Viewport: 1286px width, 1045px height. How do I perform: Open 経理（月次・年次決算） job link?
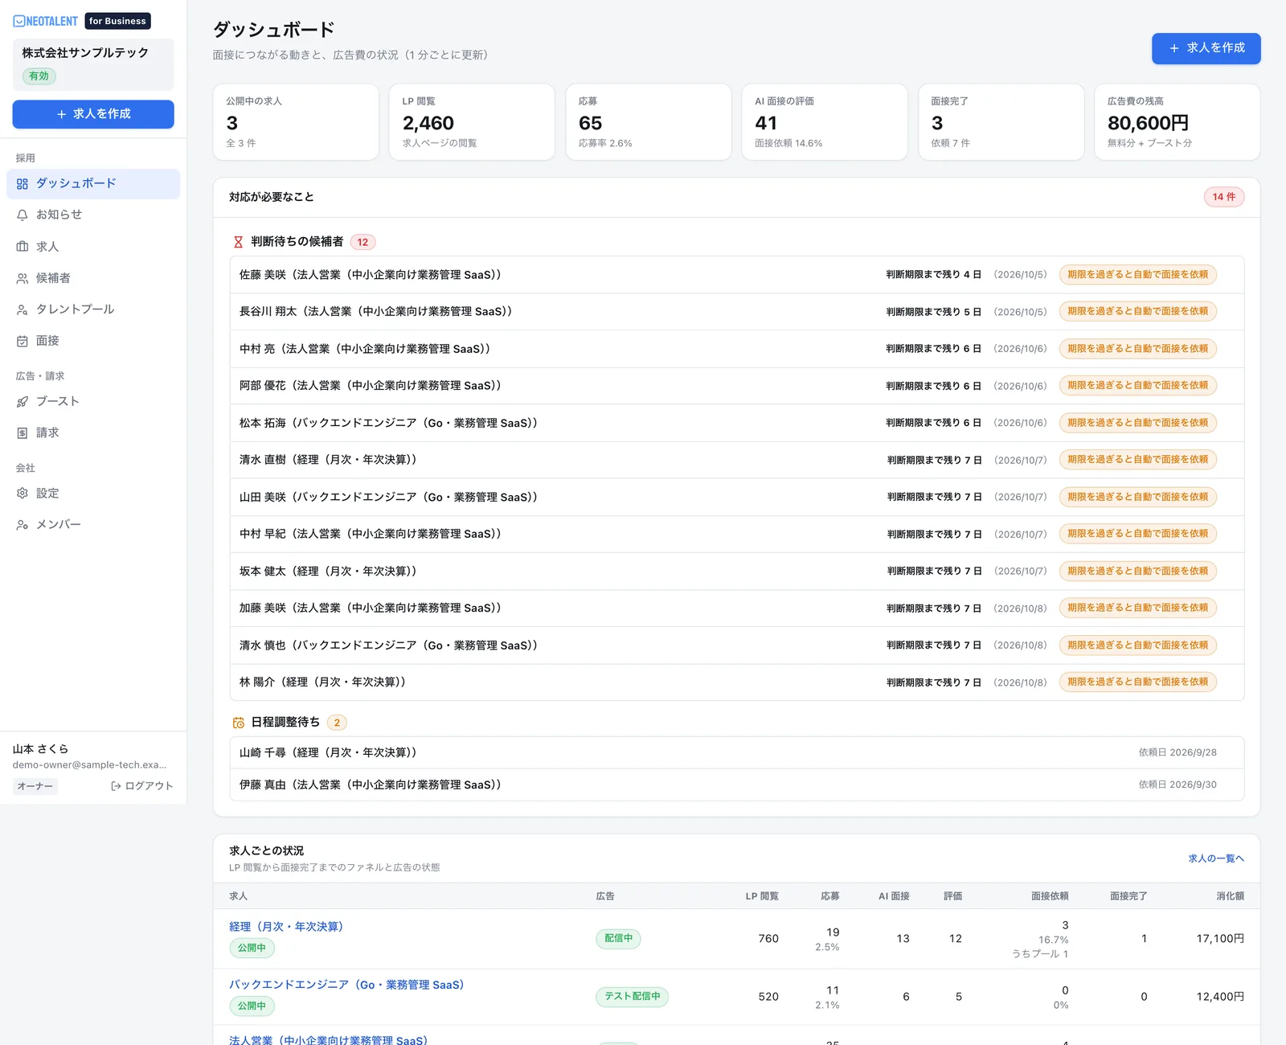pyautogui.click(x=286, y=927)
